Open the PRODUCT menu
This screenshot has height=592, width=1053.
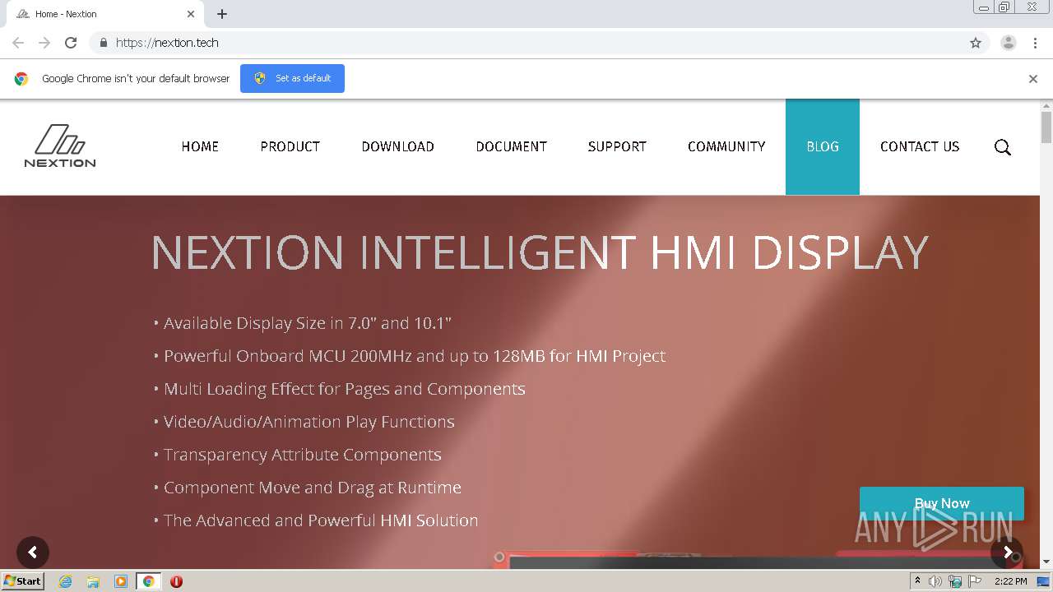coord(290,146)
